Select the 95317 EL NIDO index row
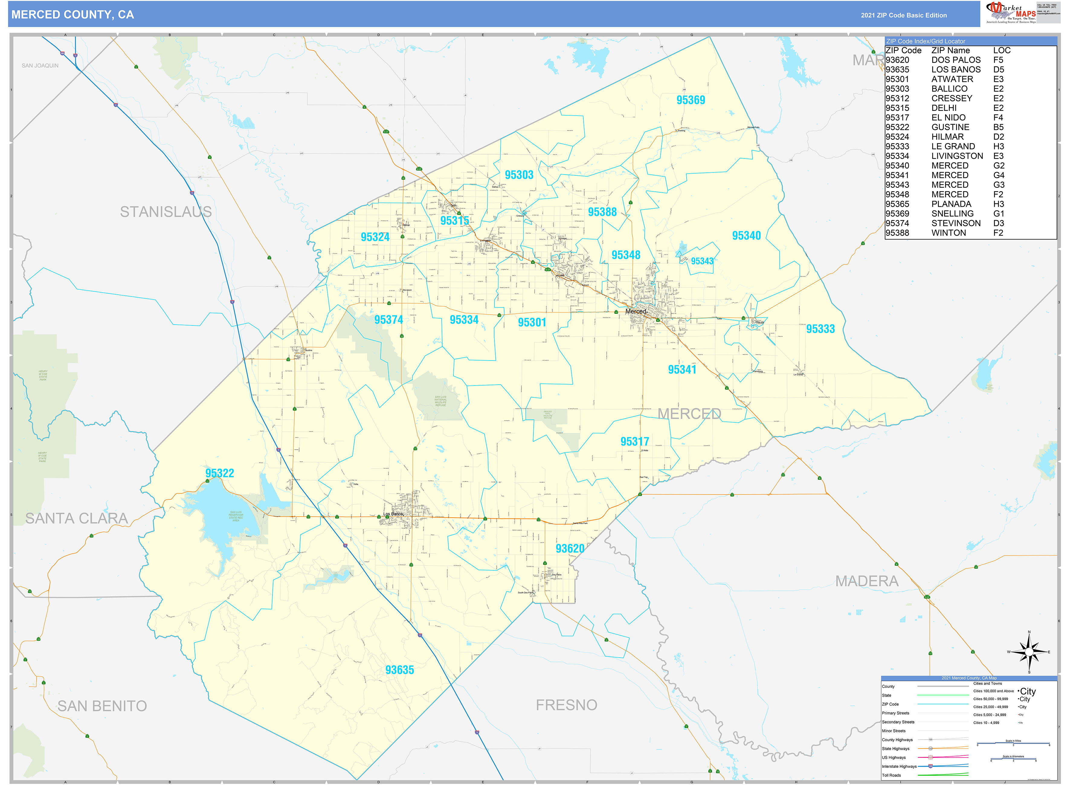Image resolution: width=1066 pixels, height=785 pixels. click(x=945, y=117)
